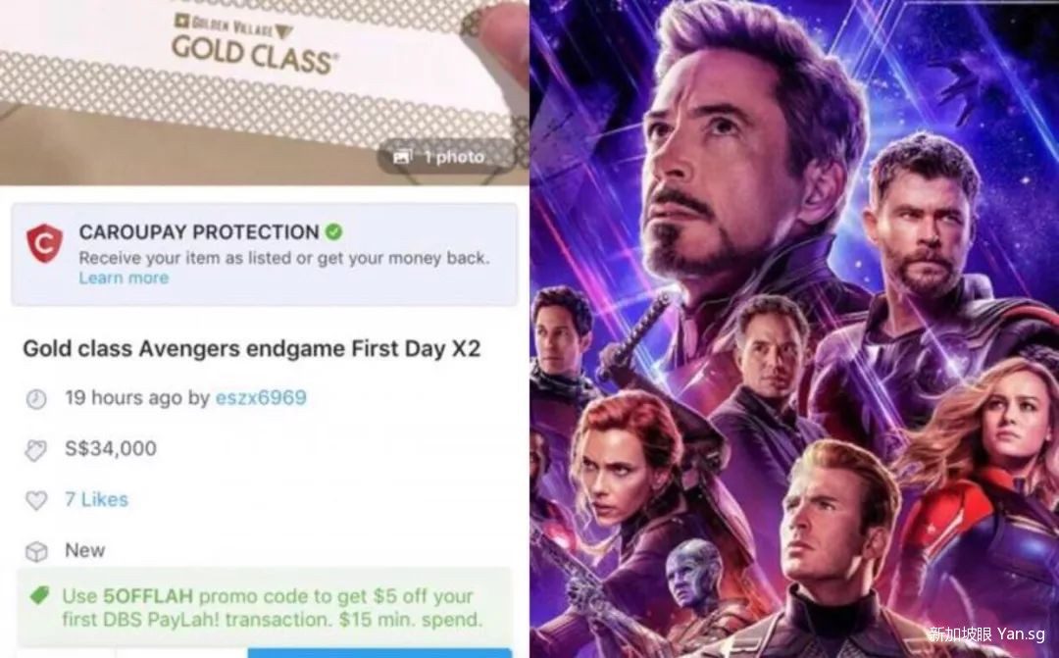Image resolution: width=1059 pixels, height=658 pixels.
Task: Click the CAROUPAY PROTECTION heading
Action: pos(198,231)
